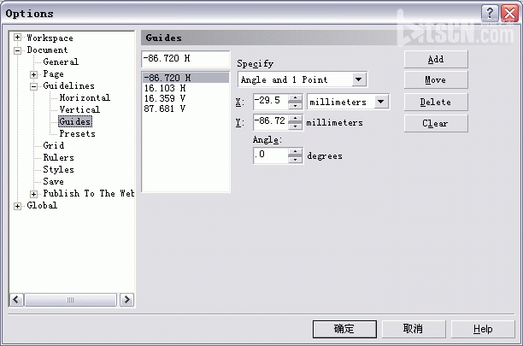Select Guidelines in the options tree
Viewport: 523px width, 346px height.
click(x=68, y=85)
